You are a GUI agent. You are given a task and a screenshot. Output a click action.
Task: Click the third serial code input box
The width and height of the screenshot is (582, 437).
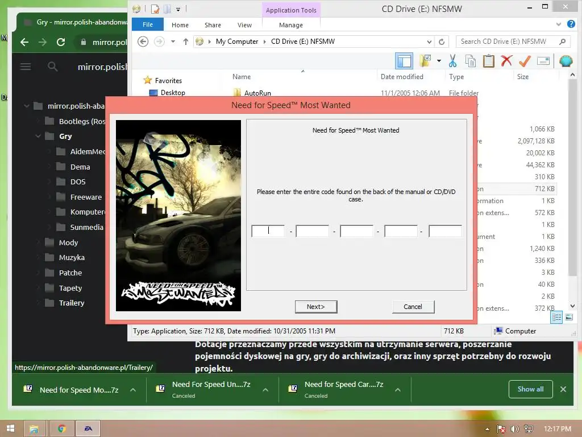[356, 231]
